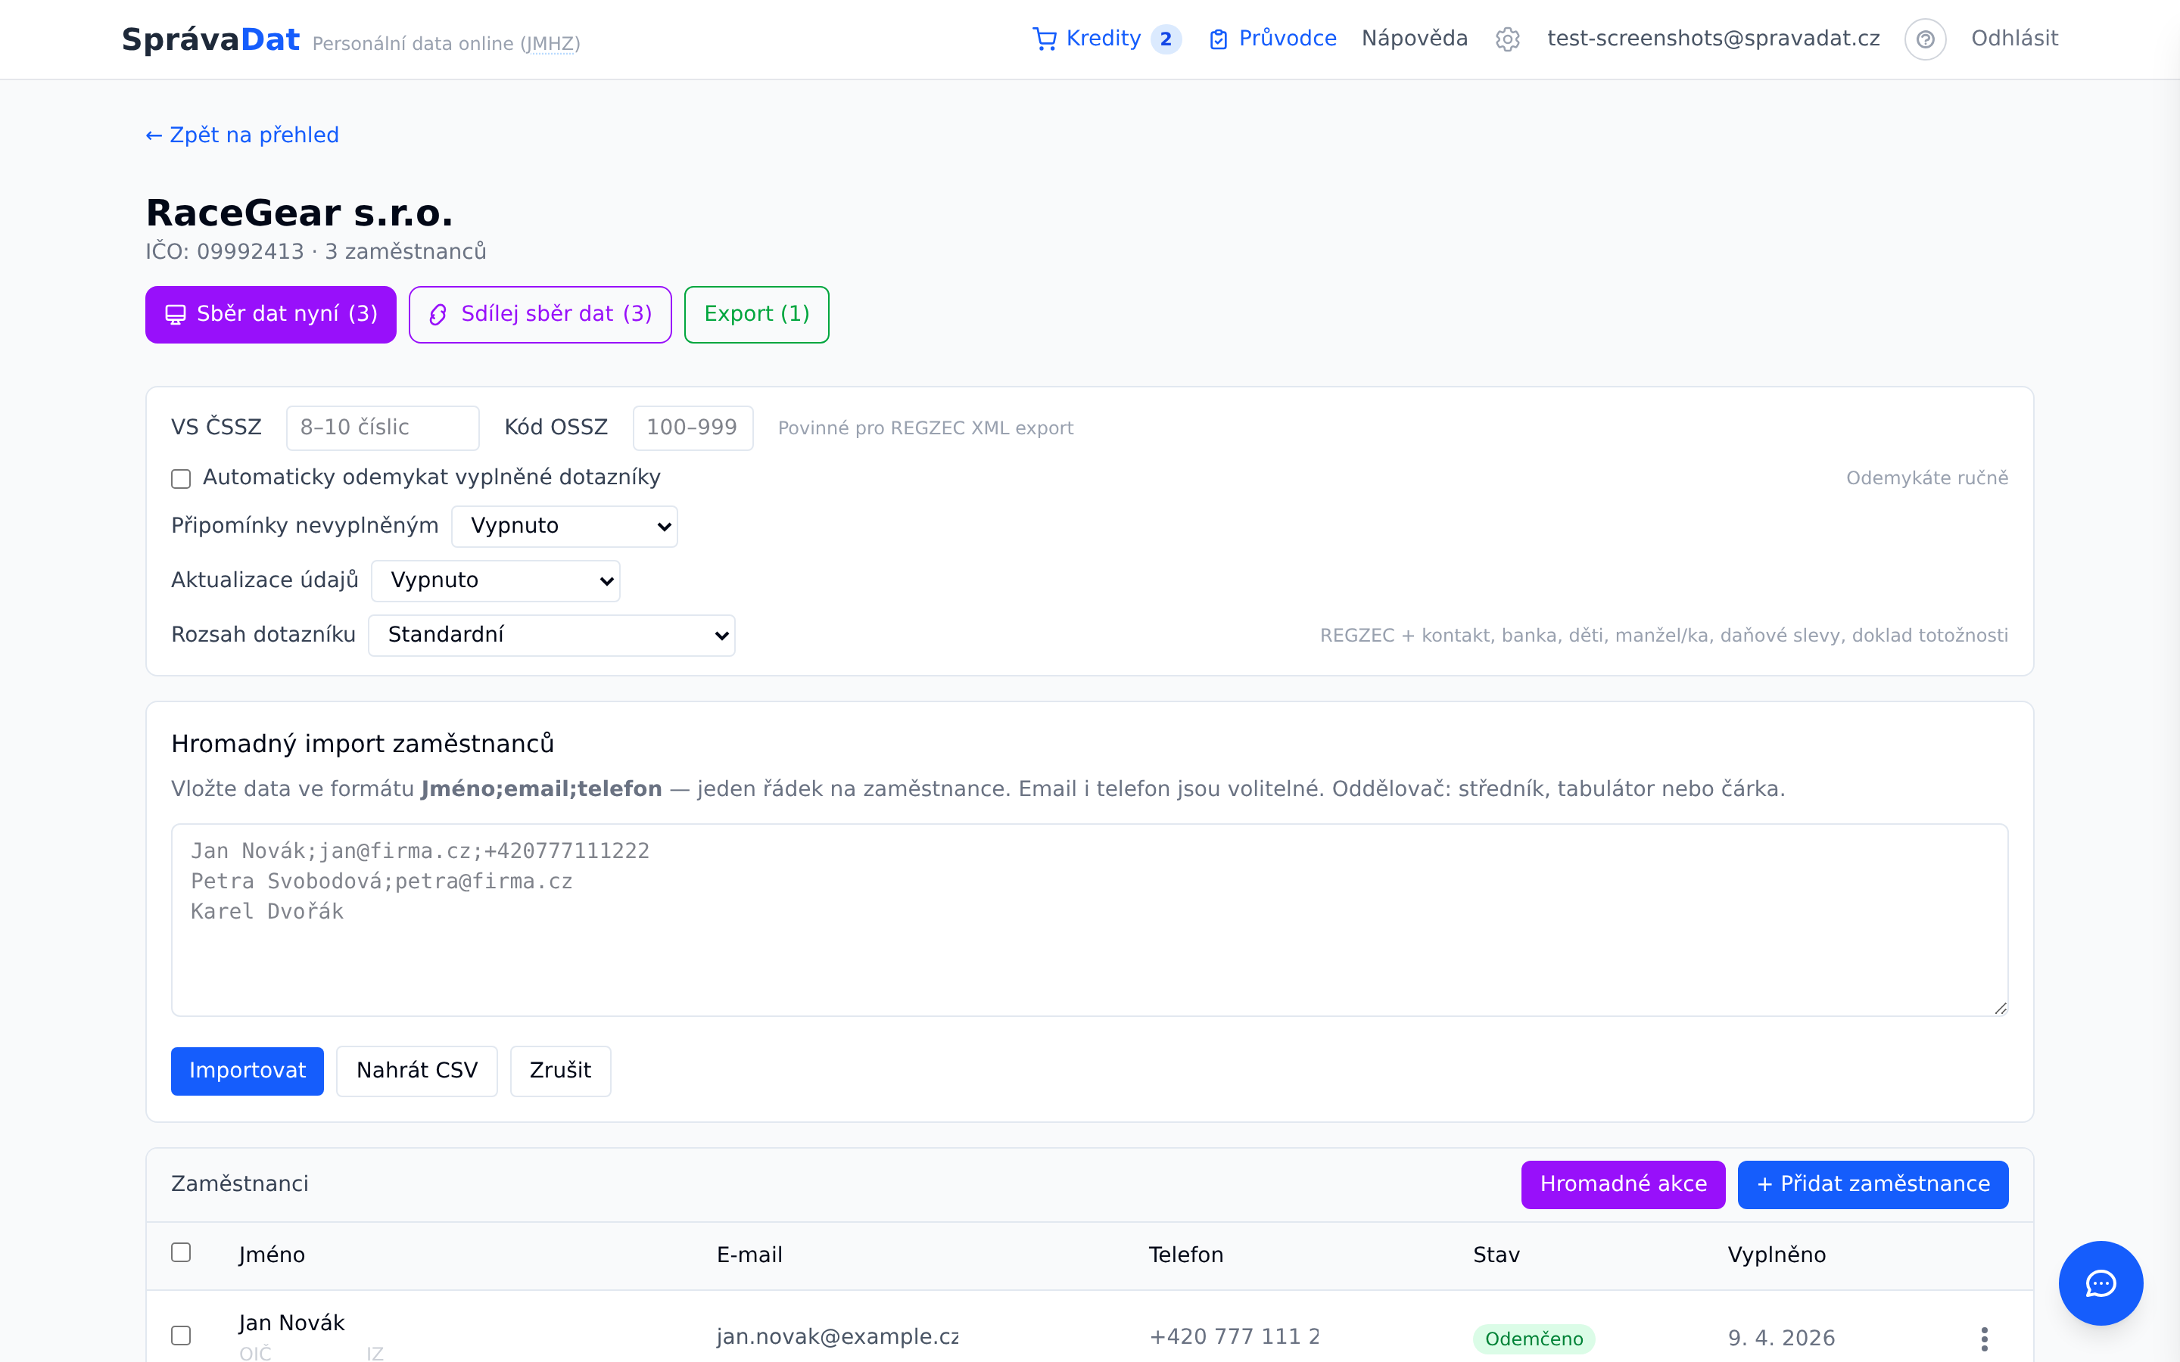This screenshot has width=2180, height=1362.
Task: Click the Importovat button
Action: tap(247, 1071)
